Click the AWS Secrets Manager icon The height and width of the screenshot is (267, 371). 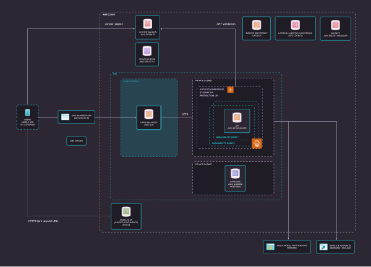[x=335, y=24]
